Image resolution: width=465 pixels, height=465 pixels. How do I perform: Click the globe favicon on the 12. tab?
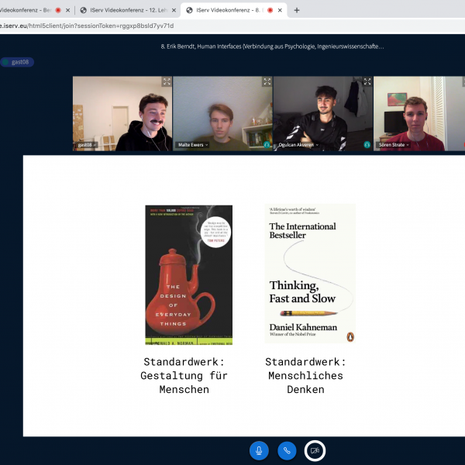pos(84,10)
